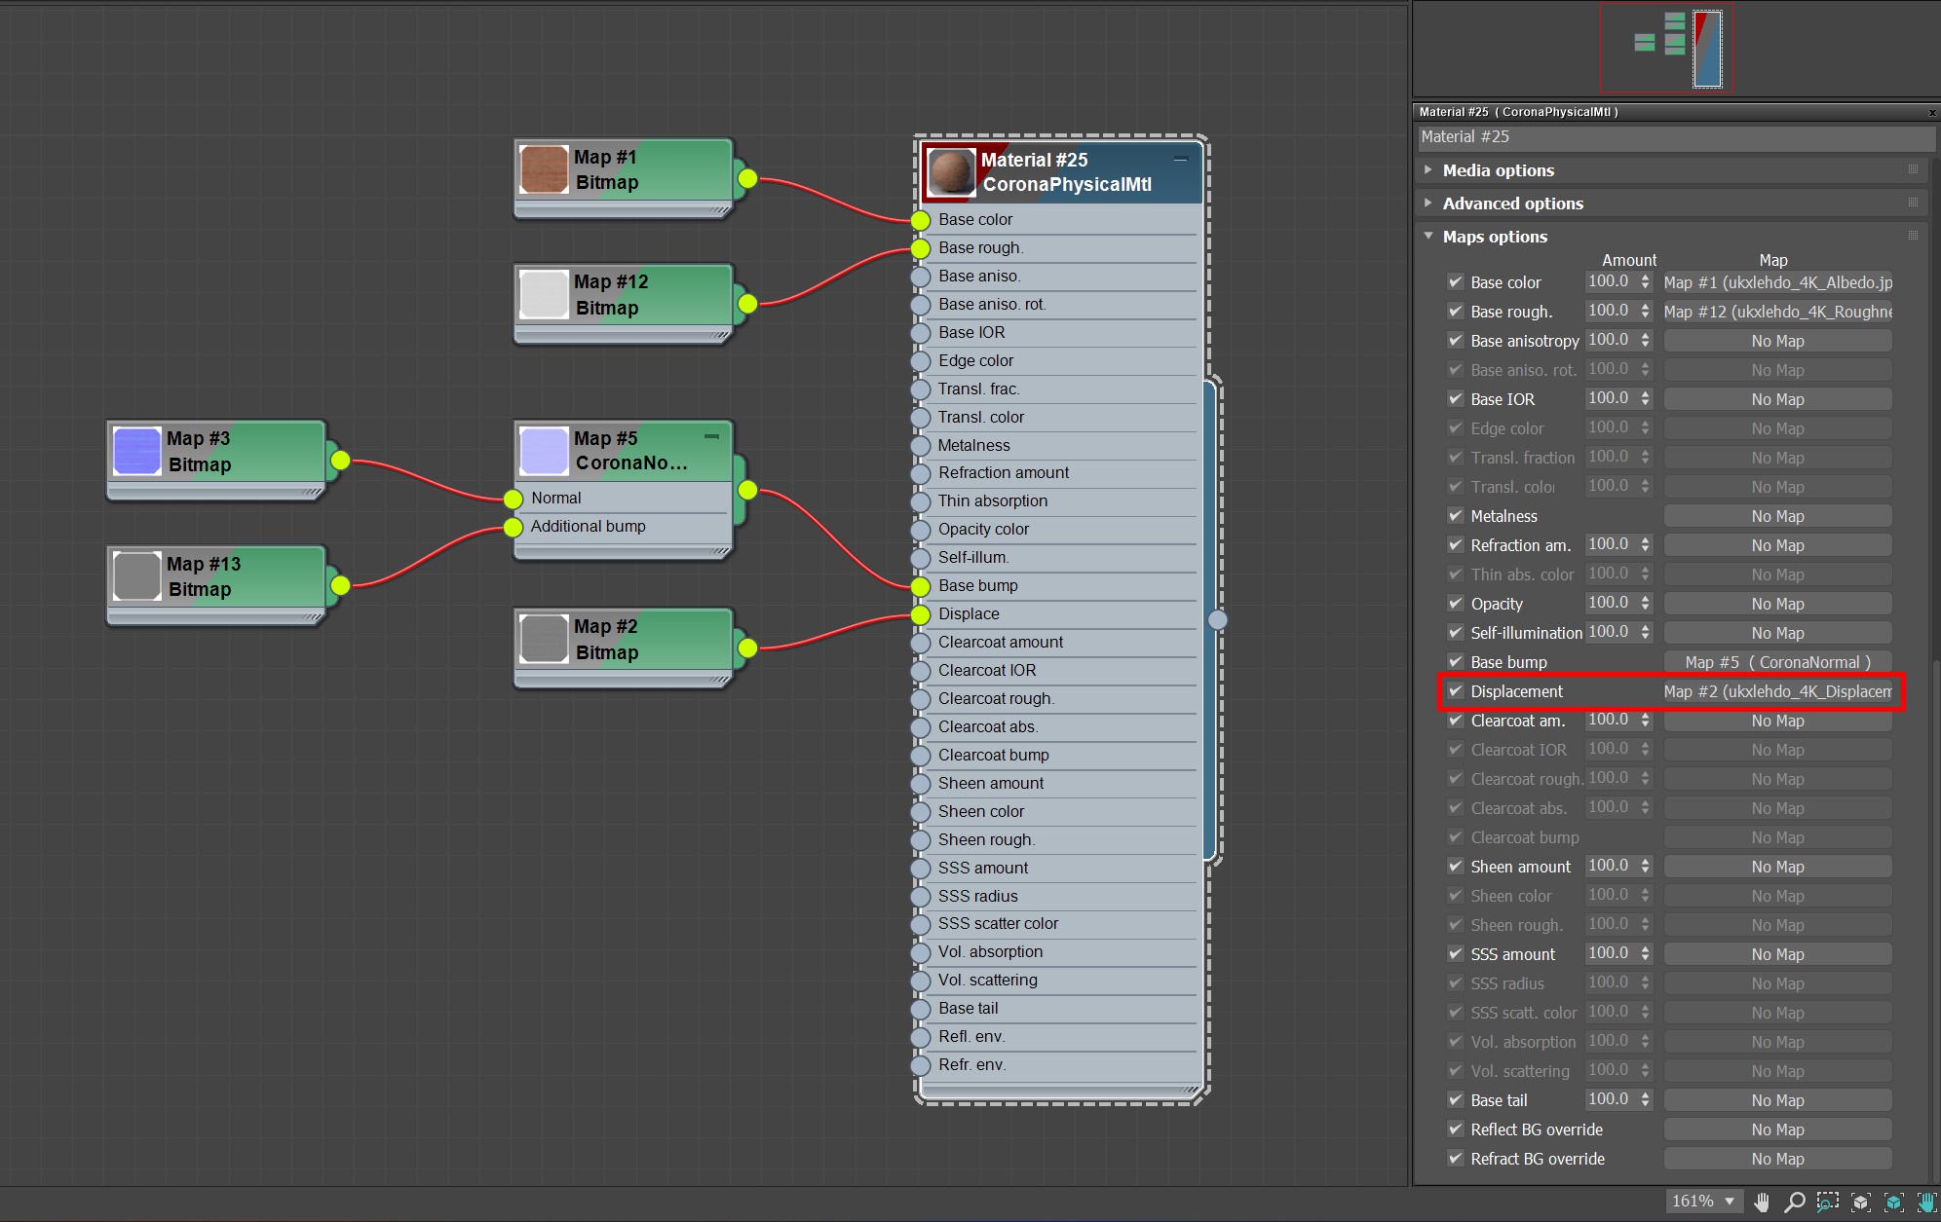Click Zoom Extents Selected cyan cube icon

[1893, 1202]
